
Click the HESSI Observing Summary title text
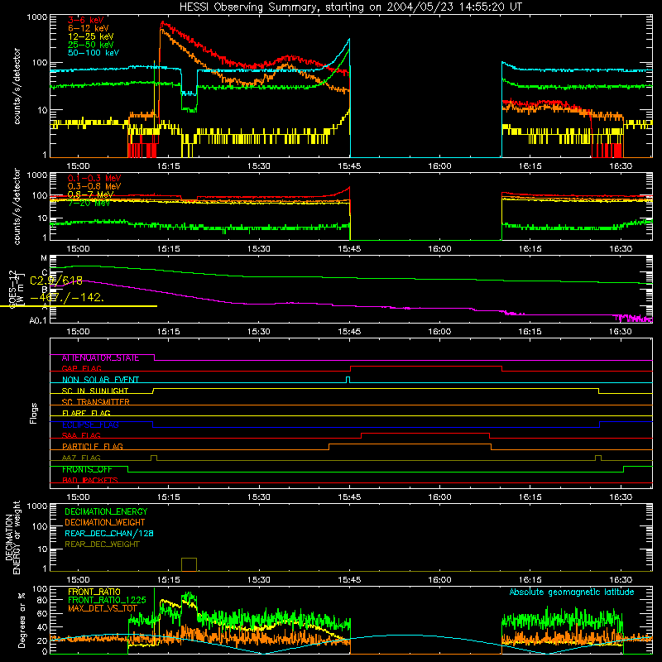pos(351,7)
